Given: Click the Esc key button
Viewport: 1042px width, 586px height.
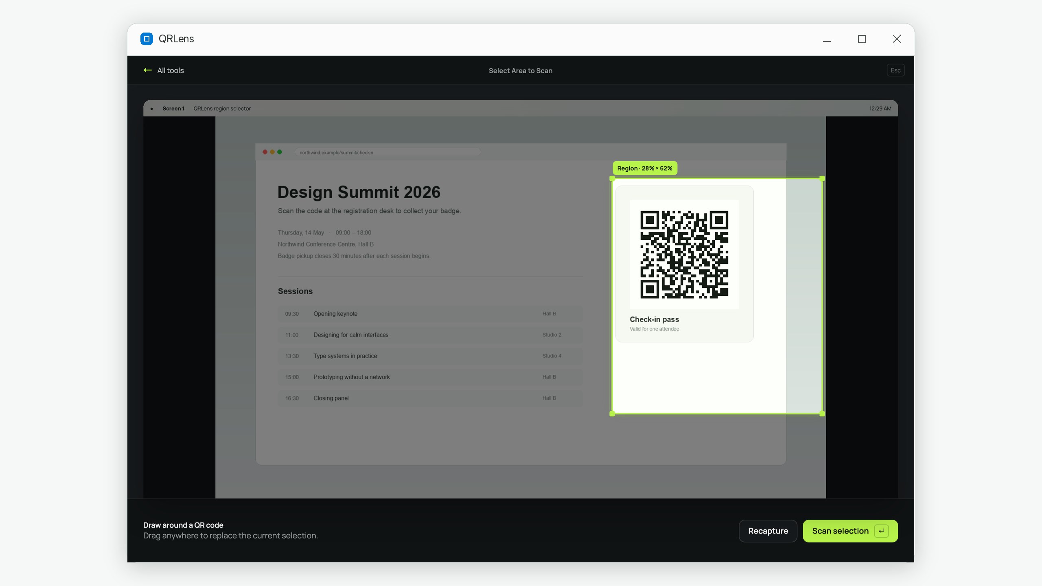Looking at the screenshot, I should 895,70.
